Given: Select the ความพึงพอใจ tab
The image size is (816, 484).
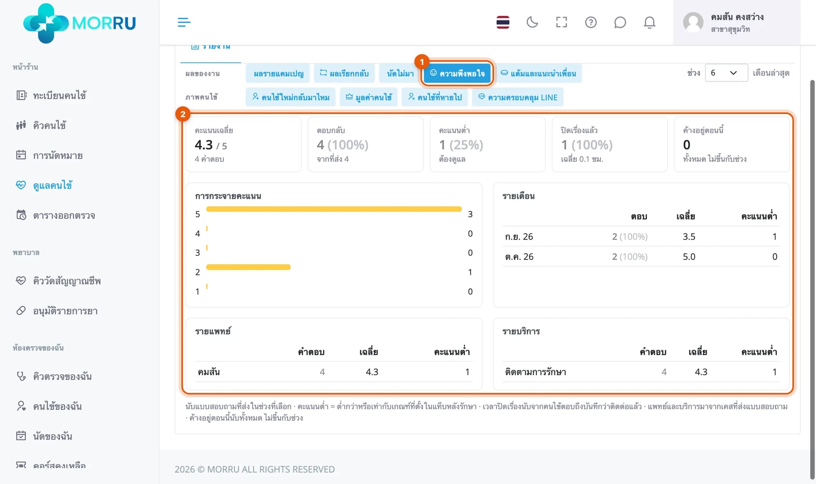Looking at the screenshot, I should coord(457,73).
